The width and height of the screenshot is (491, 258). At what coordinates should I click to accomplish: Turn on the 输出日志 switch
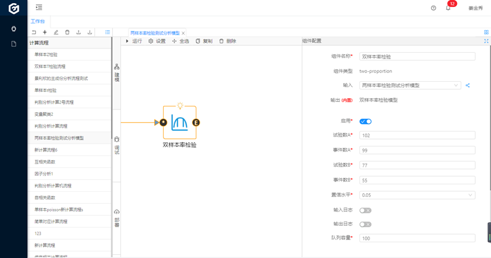click(365, 224)
